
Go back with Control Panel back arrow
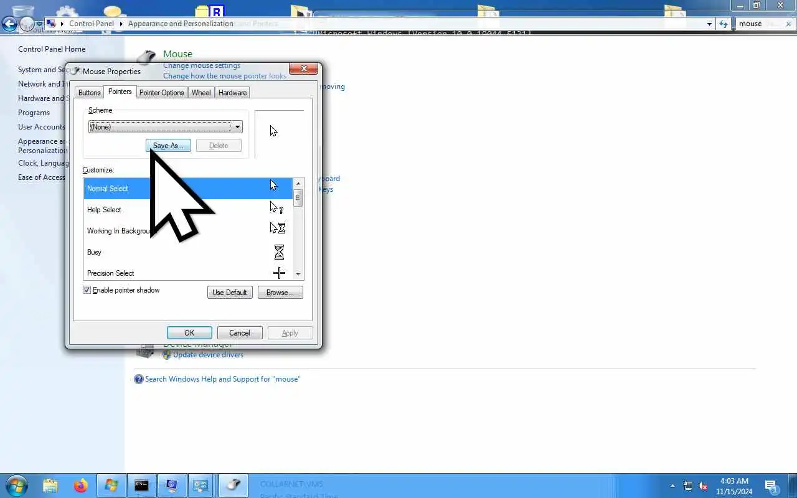[x=9, y=24]
